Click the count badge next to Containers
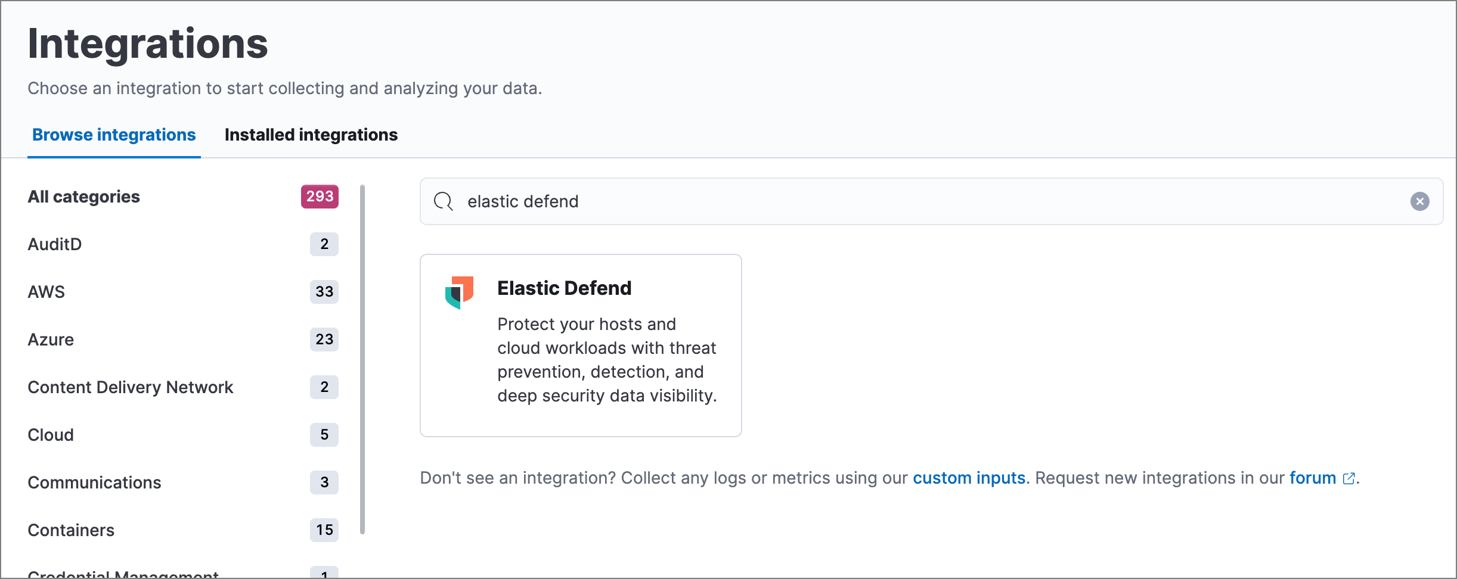Viewport: 1457px width, 579px height. [324, 530]
